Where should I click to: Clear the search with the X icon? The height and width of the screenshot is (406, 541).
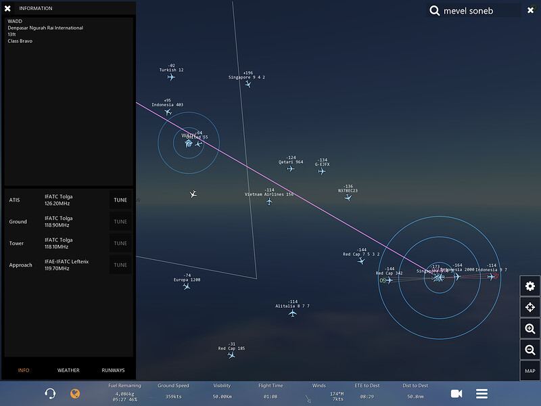(530, 10)
